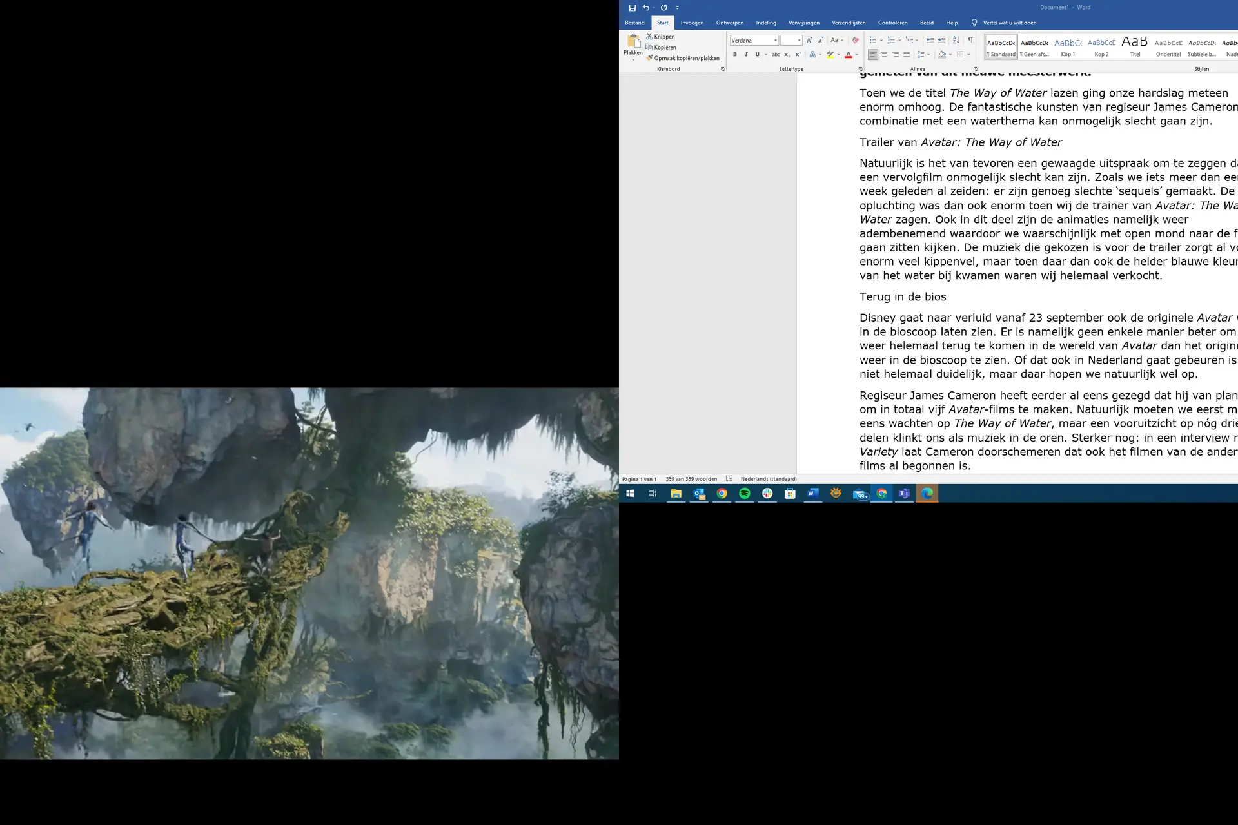The width and height of the screenshot is (1238, 825).
Task: Undo the last action in Word
Action: [645, 8]
